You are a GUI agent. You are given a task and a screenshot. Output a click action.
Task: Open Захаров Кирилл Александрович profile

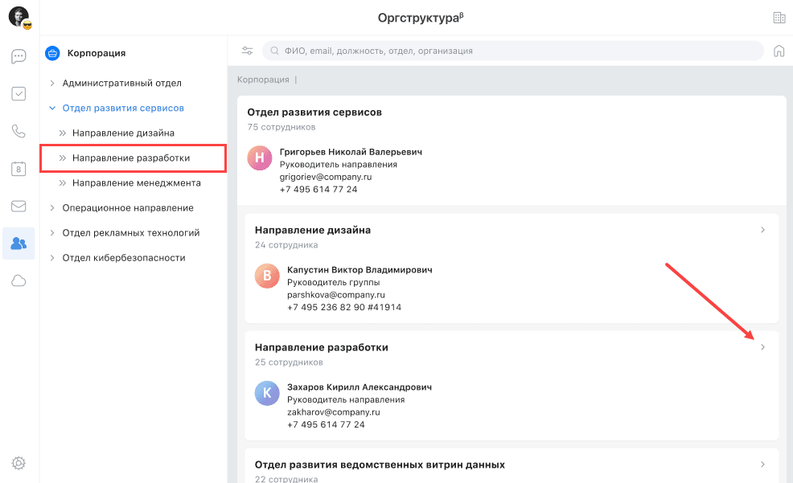pos(360,387)
